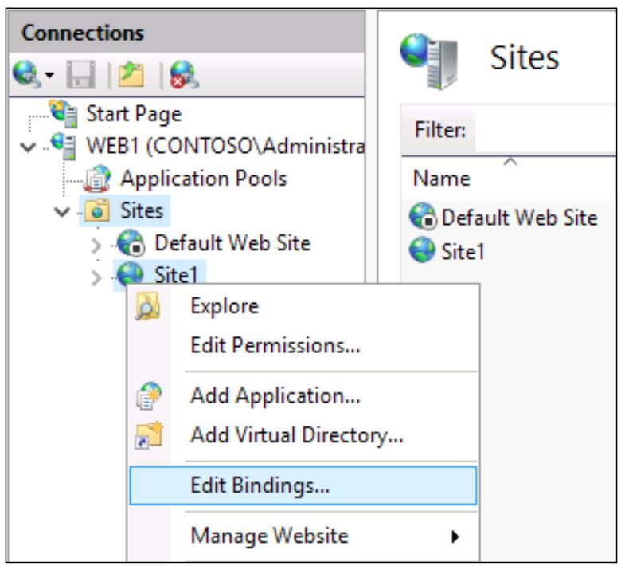The width and height of the screenshot is (621, 566).
Task: Click the Create New Connection globe icon
Action: click(x=26, y=74)
